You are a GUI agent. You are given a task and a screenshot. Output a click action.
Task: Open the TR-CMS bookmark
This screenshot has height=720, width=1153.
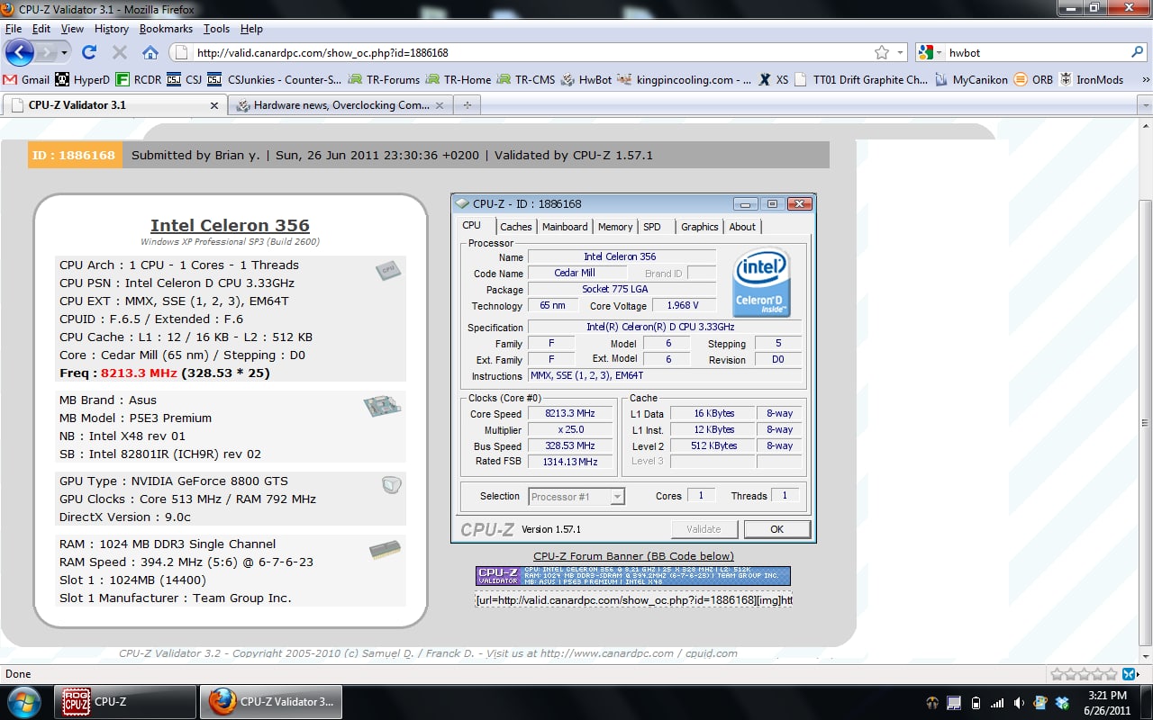525,79
